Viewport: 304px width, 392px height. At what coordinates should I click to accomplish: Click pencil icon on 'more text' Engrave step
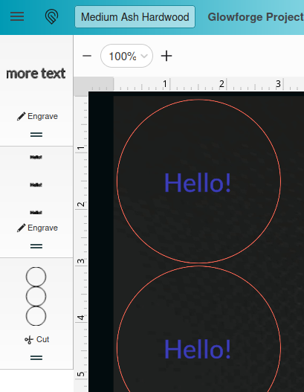22,116
